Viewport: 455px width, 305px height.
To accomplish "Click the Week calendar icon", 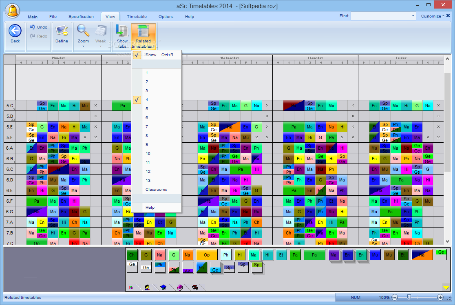I will click(100, 30).
